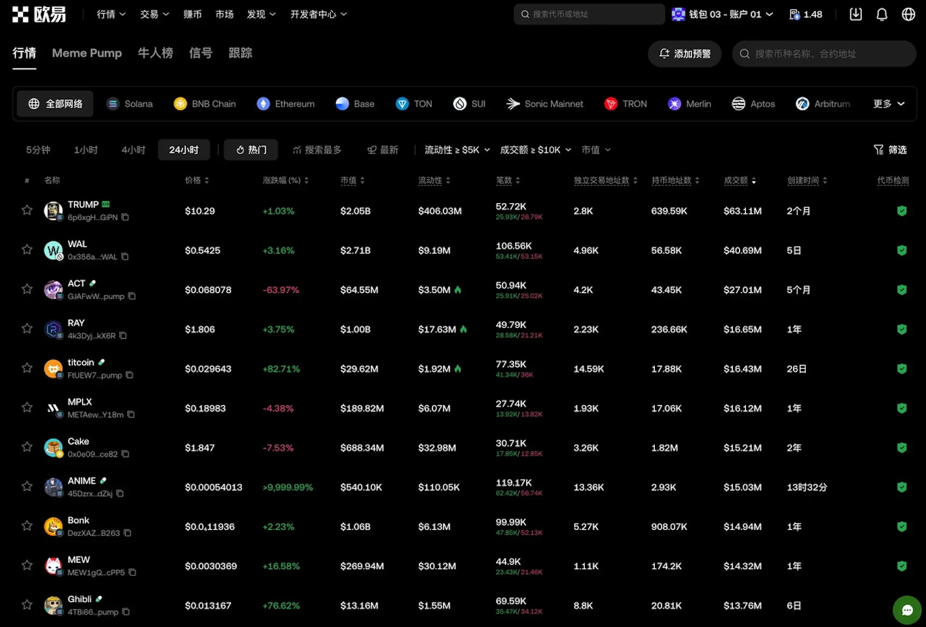Copy titcoin contract address
The image size is (926, 627).
coord(129,375)
